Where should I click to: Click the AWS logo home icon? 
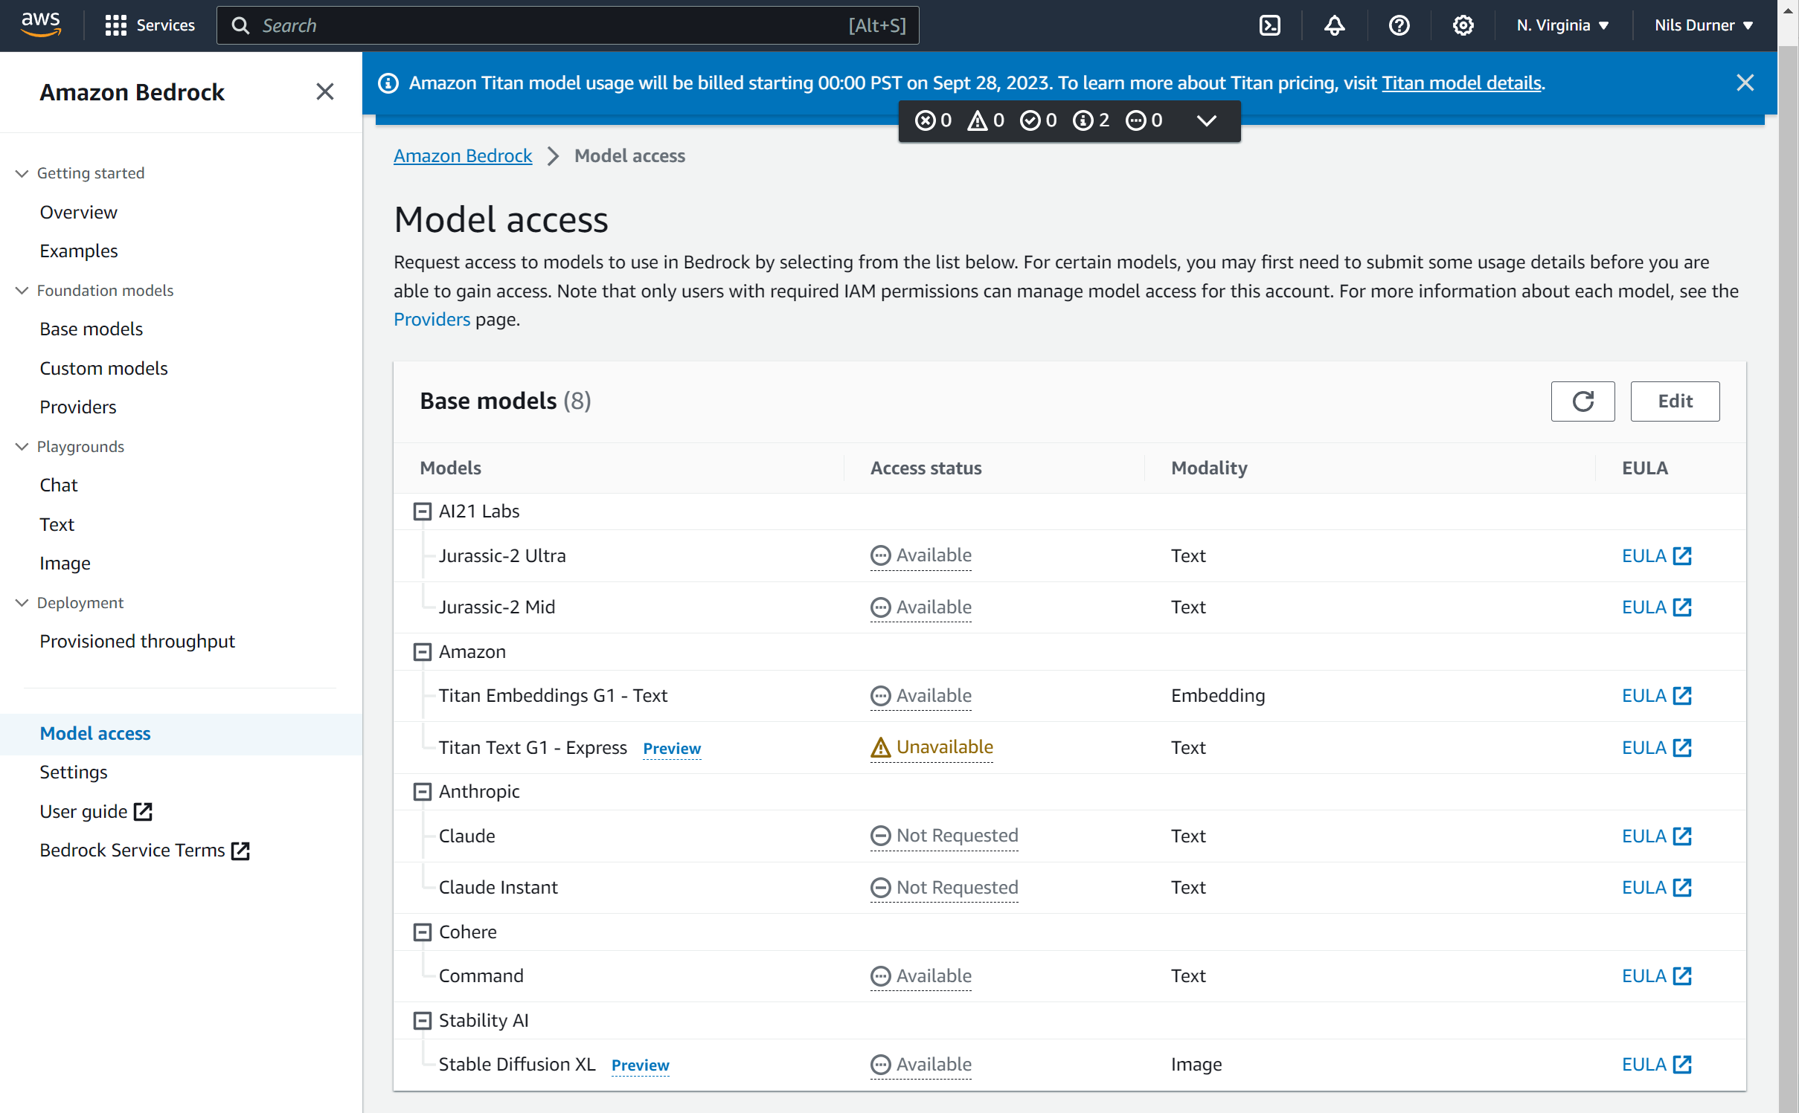(41, 25)
